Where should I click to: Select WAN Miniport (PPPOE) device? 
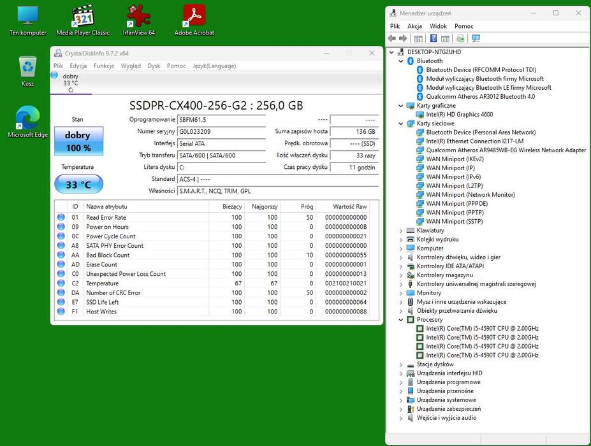[457, 204]
